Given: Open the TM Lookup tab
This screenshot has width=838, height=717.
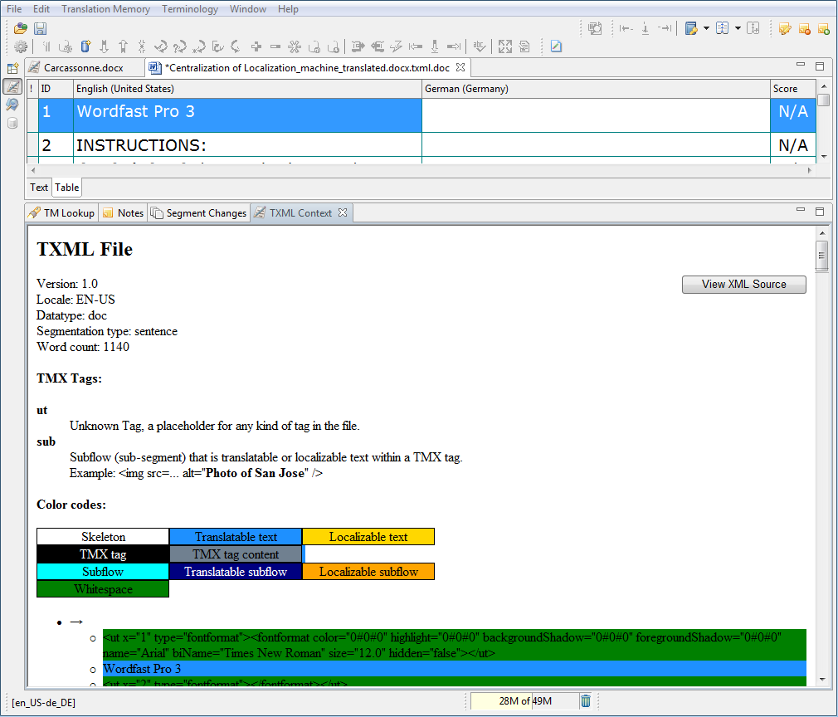Looking at the screenshot, I should (x=62, y=213).
